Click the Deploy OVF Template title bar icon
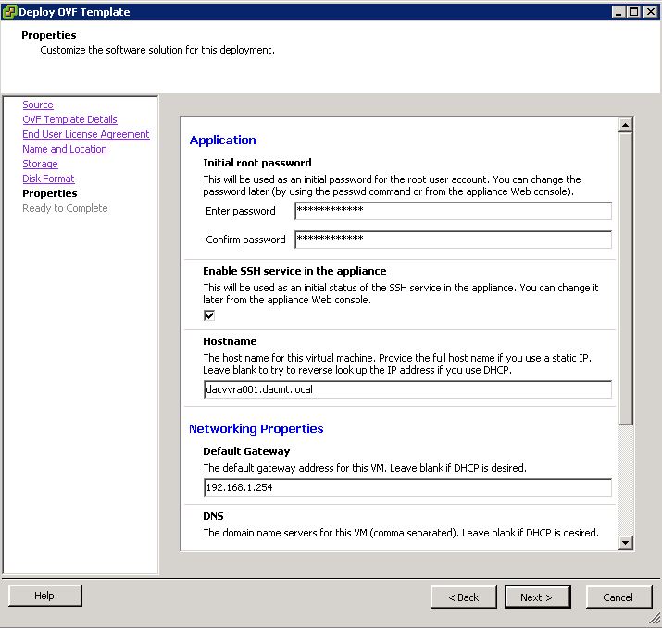Viewport: 662px width, 628px height. tap(9, 12)
